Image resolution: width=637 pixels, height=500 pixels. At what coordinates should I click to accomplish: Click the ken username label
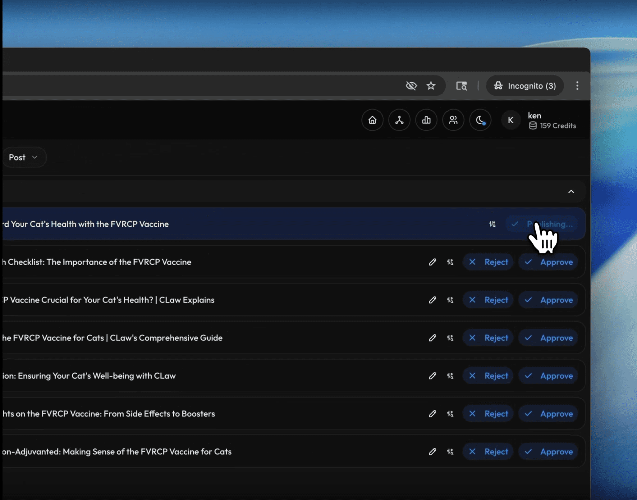click(x=534, y=116)
